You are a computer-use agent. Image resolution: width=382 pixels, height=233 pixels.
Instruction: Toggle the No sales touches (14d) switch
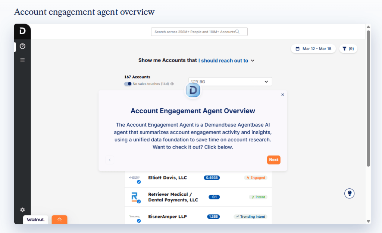128,84
